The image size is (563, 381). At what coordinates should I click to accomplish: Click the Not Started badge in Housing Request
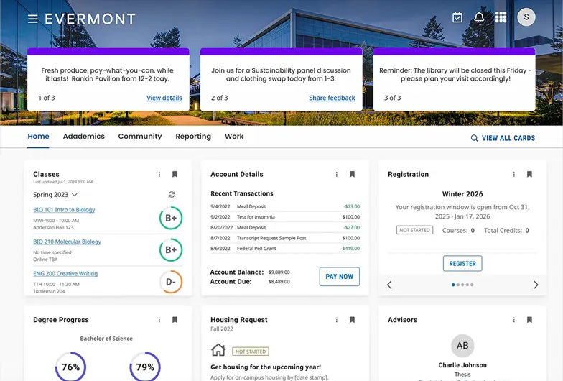(251, 352)
